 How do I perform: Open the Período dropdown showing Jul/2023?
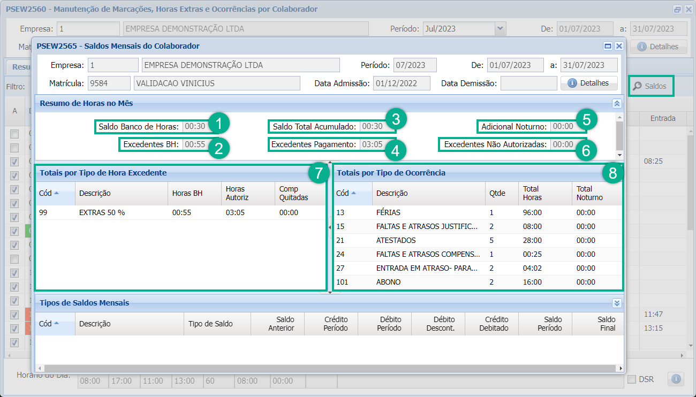point(500,28)
